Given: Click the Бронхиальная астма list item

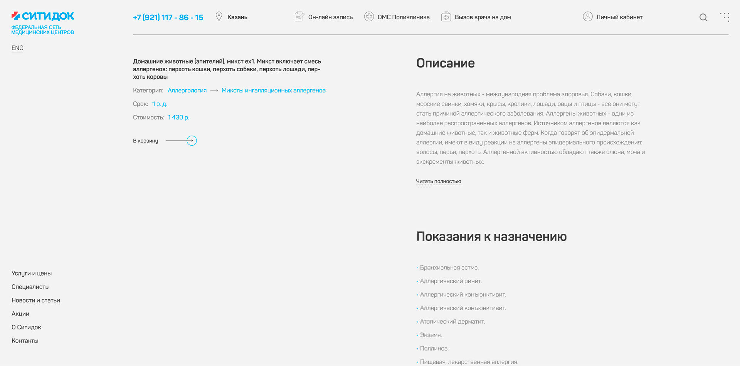Looking at the screenshot, I should tap(449, 267).
